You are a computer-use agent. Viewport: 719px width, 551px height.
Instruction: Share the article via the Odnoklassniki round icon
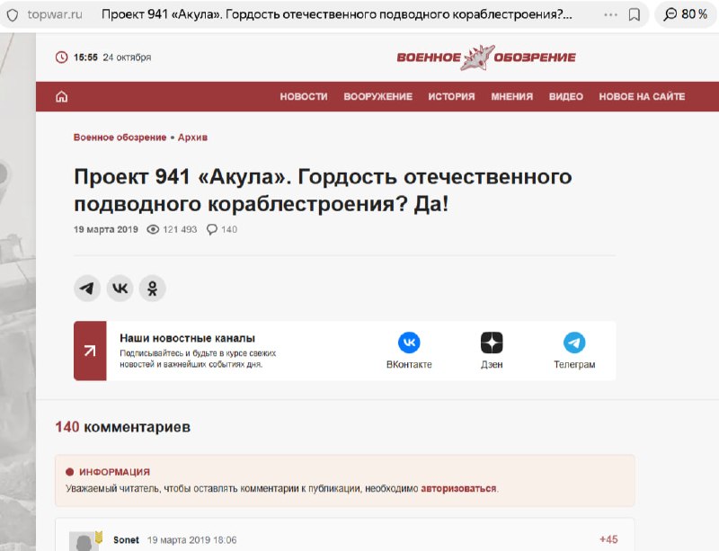153,289
